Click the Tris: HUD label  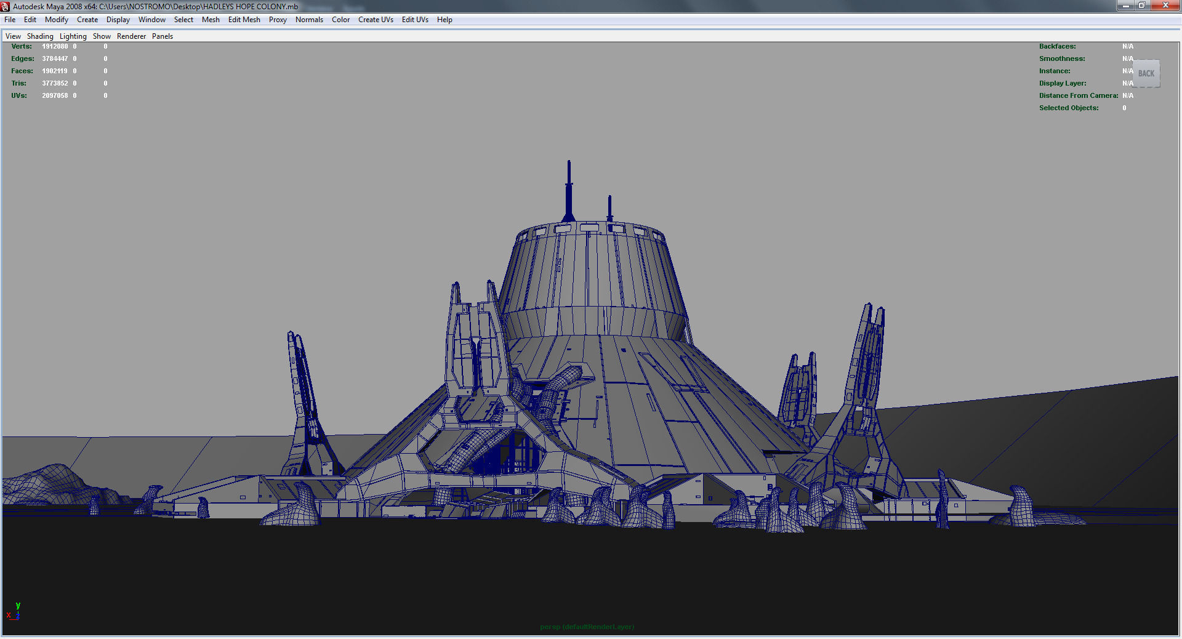click(x=19, y=84)
